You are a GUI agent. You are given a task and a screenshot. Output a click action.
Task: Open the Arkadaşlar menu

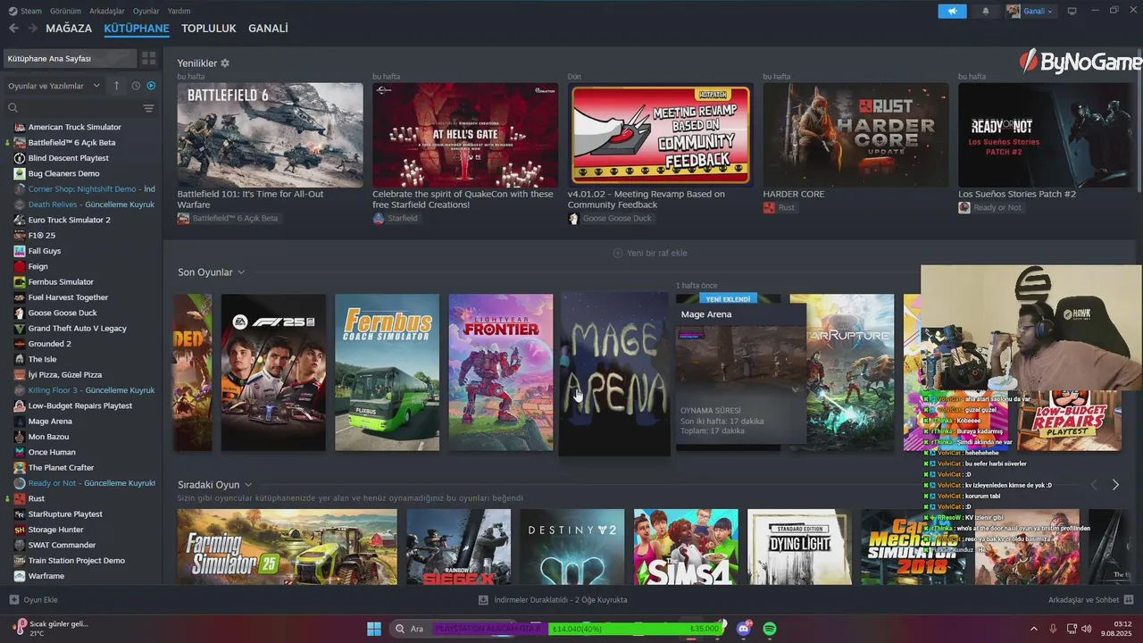tap(107, 11)
